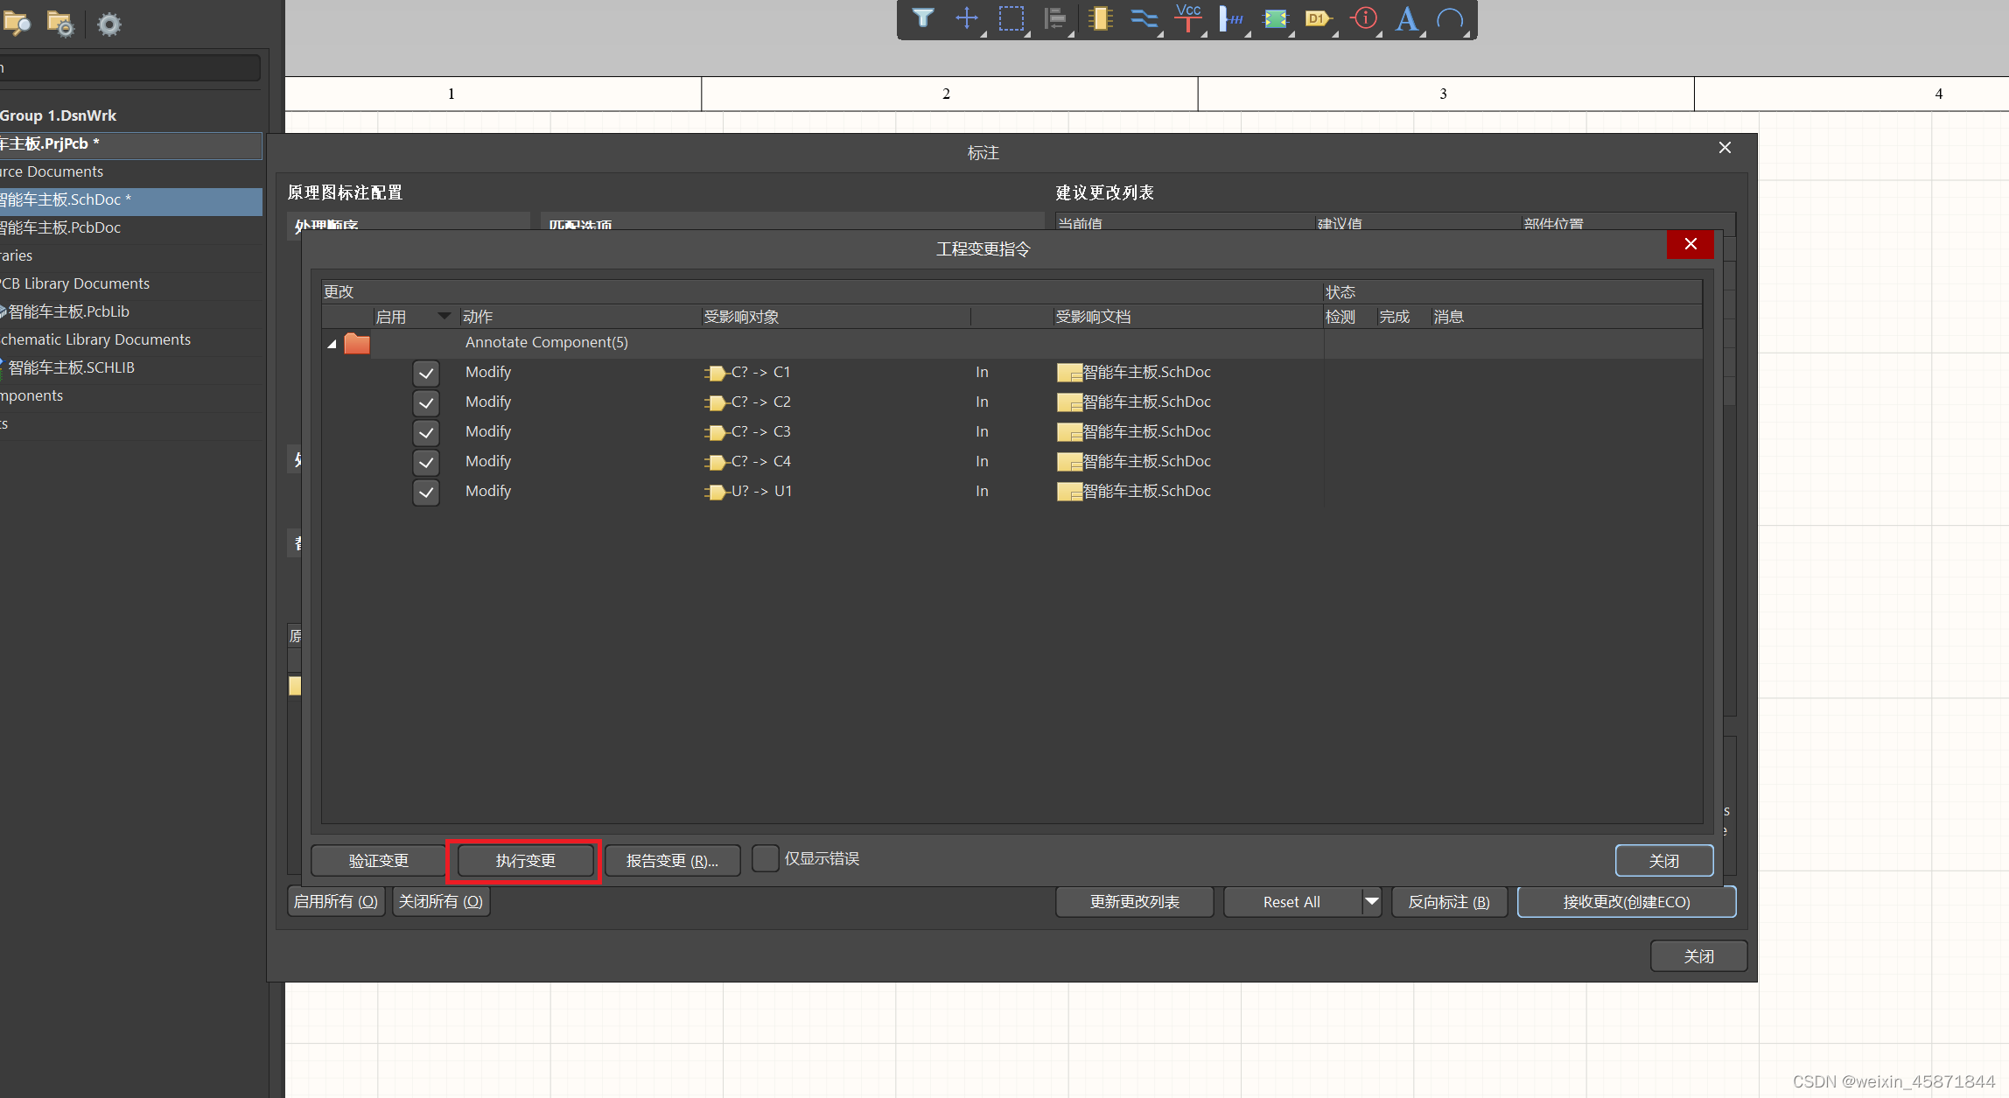
Task: Open the Reset All dropdown arrow
Action: pyautogui.click(x=1372, y=902)
